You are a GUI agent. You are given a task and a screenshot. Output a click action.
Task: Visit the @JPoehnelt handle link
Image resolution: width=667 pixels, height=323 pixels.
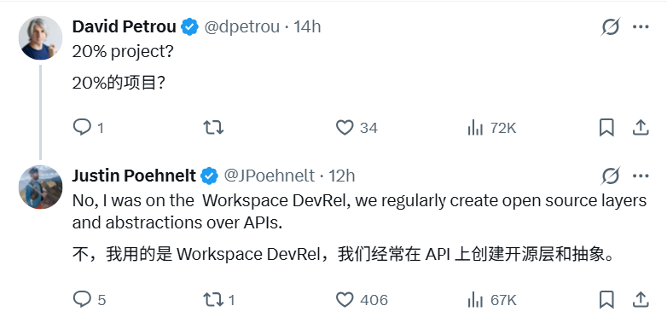[270, 176]
